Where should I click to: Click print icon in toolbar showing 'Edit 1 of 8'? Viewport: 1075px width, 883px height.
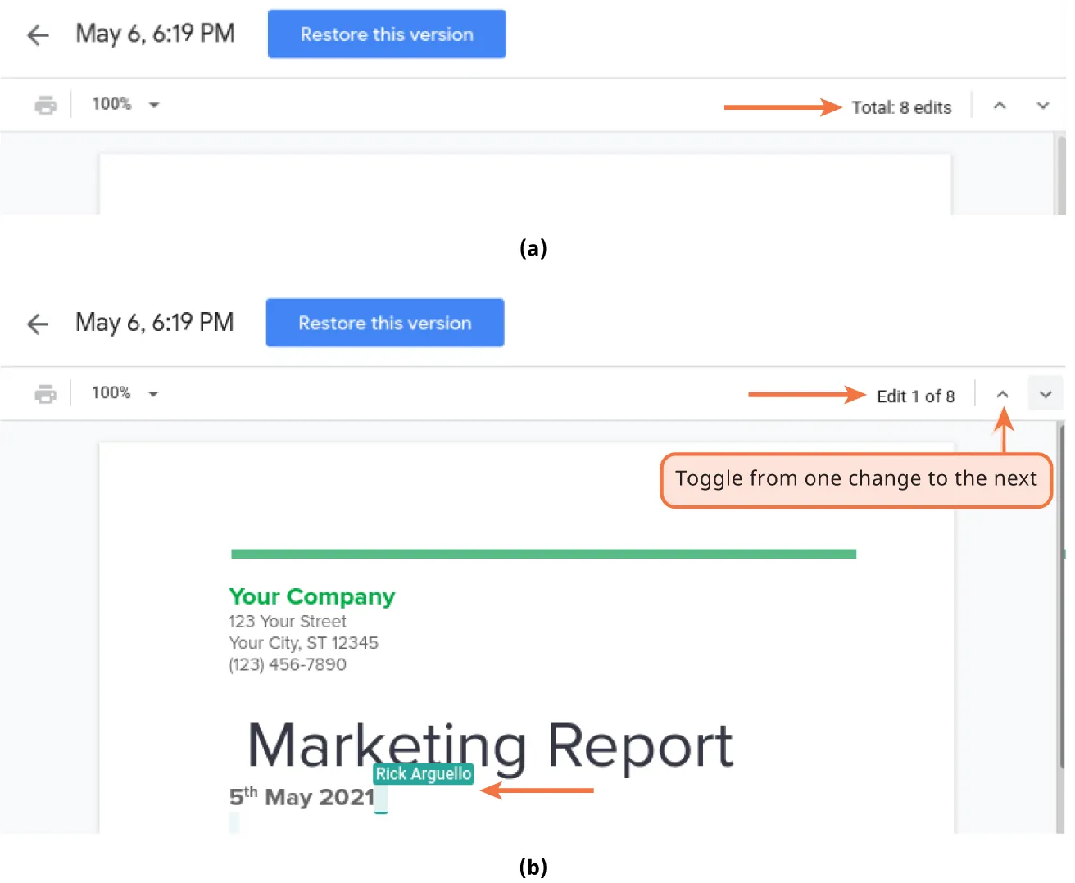click(46, 394)
